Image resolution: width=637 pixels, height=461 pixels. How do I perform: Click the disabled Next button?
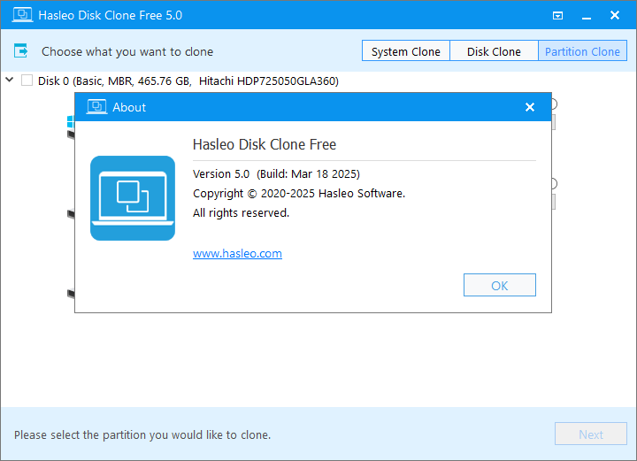coord(591,434)
